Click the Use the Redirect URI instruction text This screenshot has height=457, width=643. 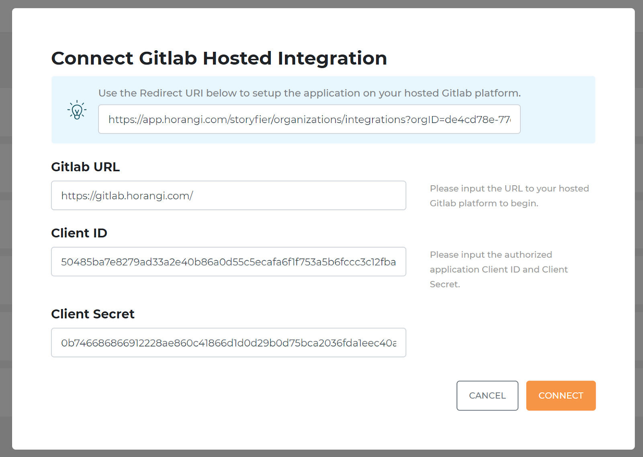309,93
